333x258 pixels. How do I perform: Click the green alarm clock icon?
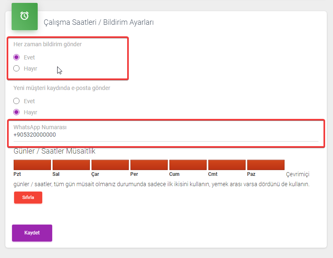tap(24, 16)
